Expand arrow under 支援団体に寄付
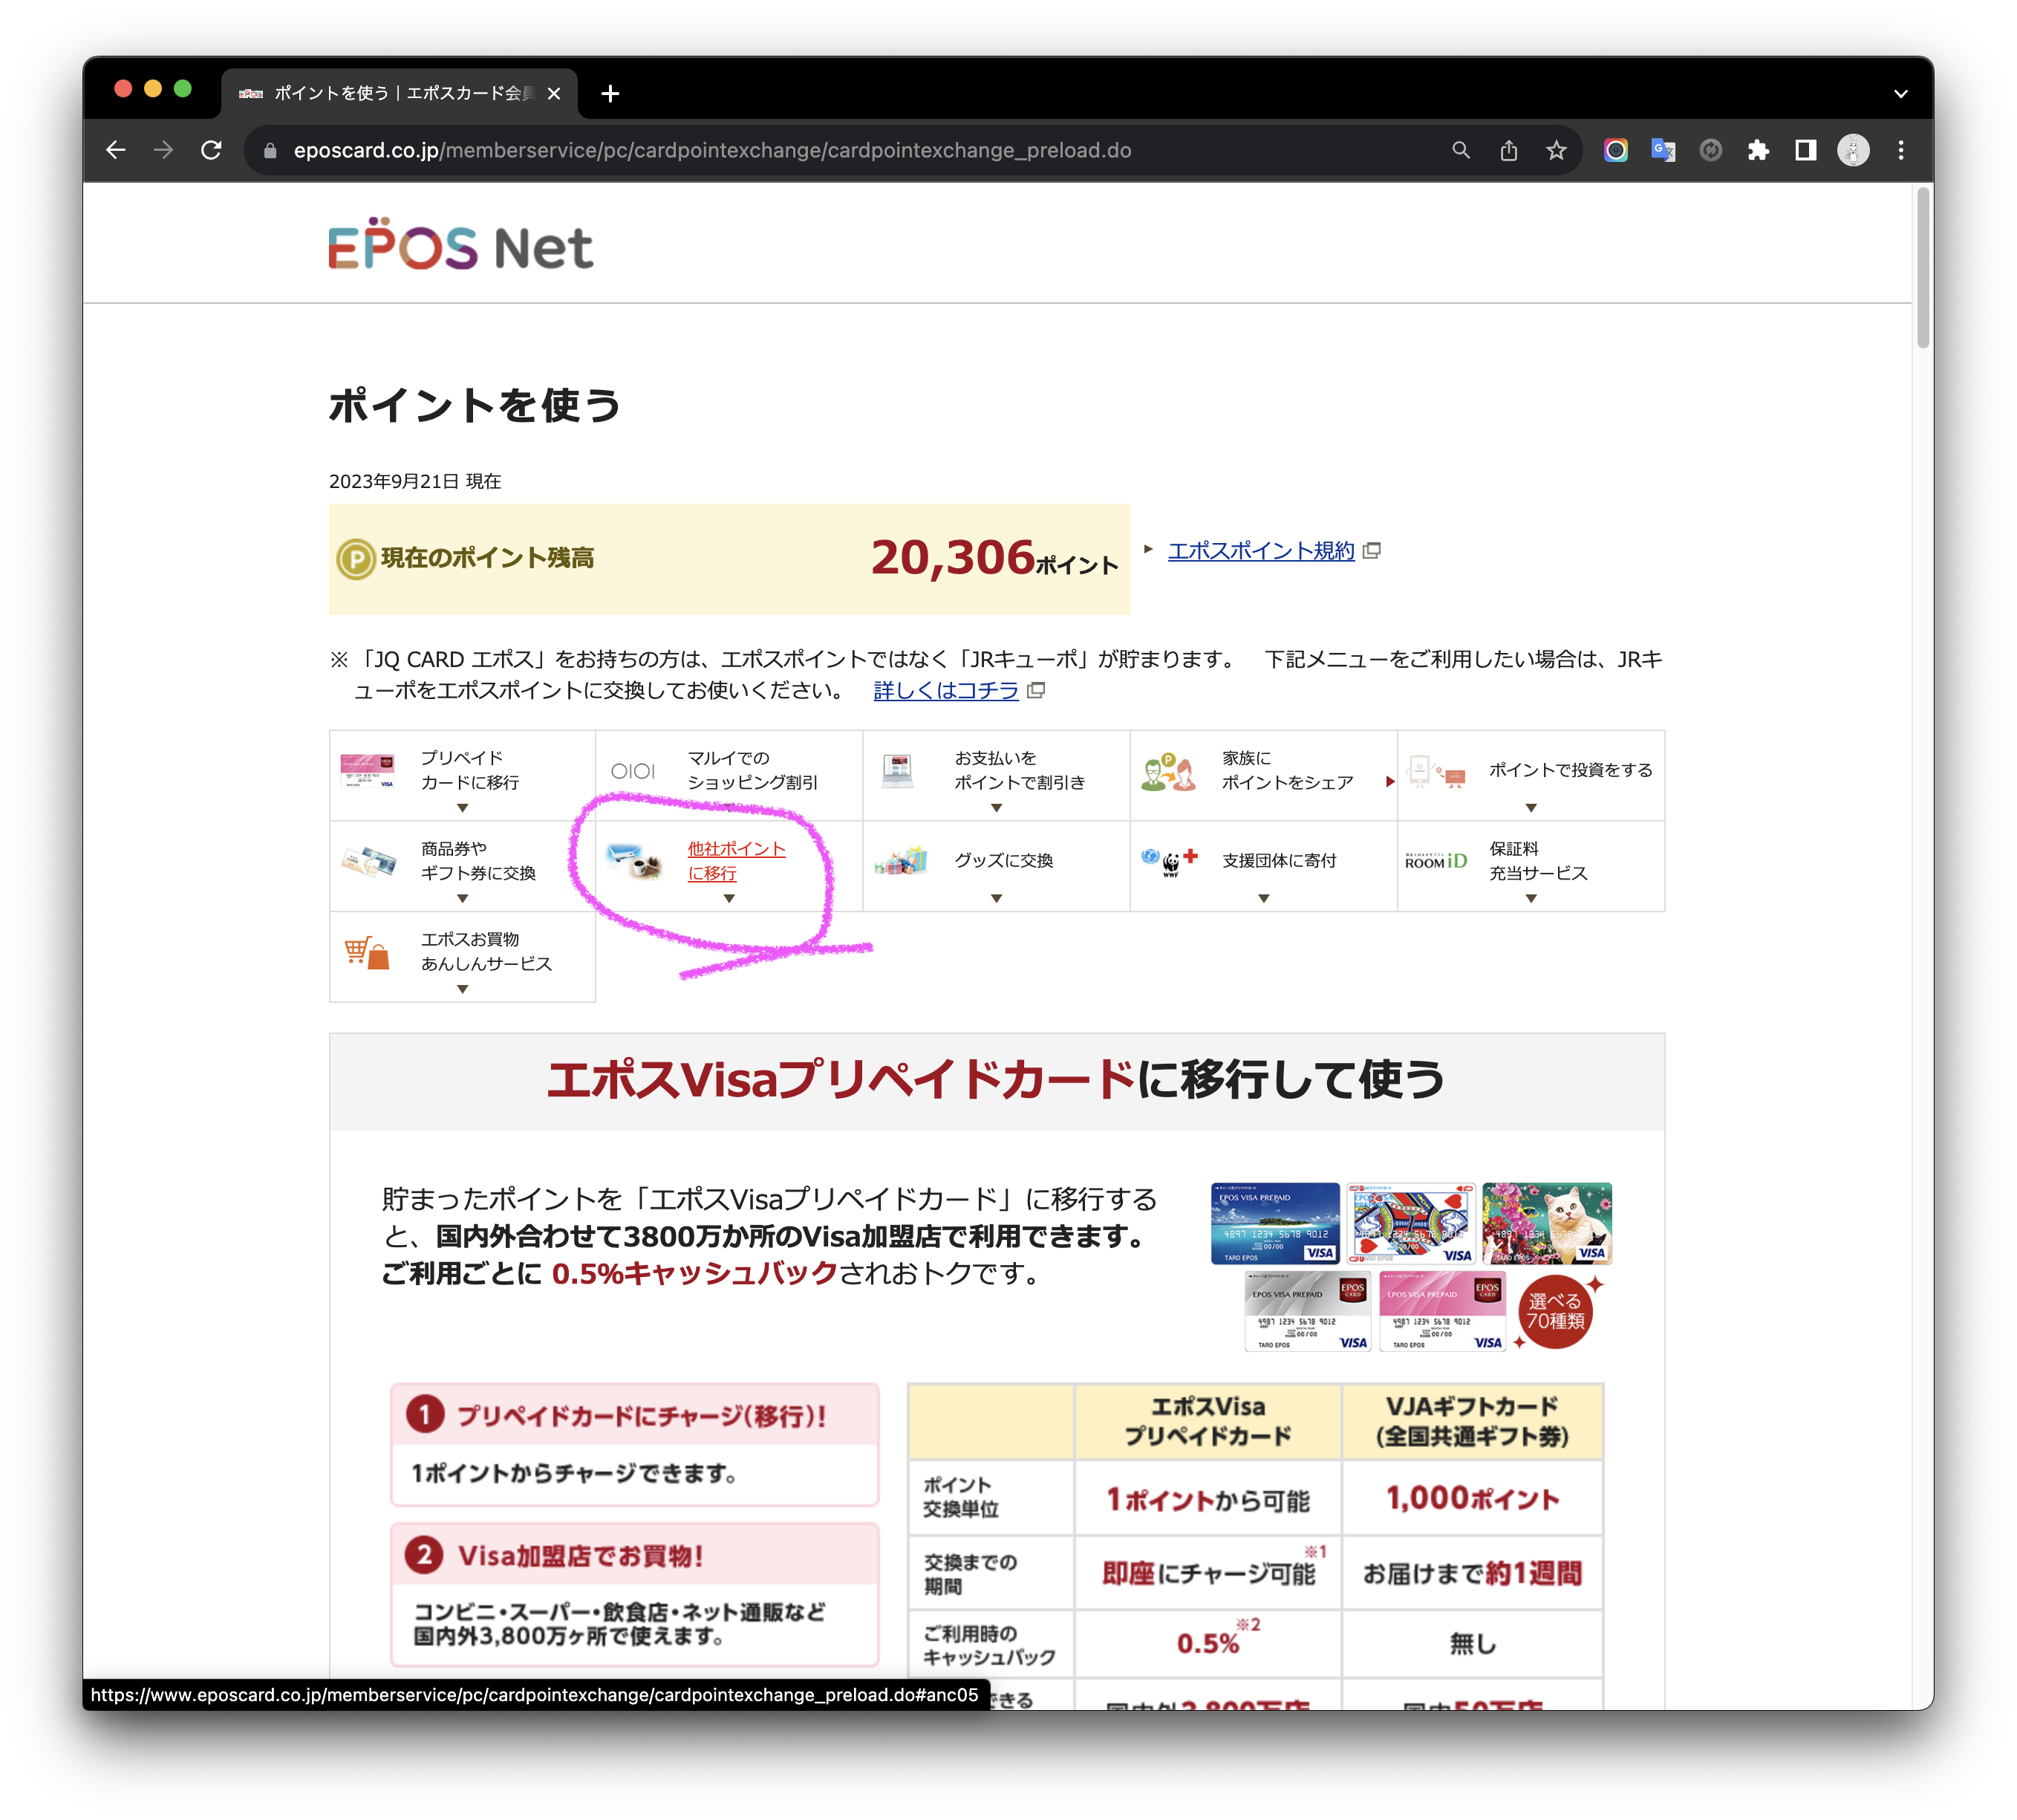The width and height of the screenshot is (2017, 1820). pos(1263,898)
